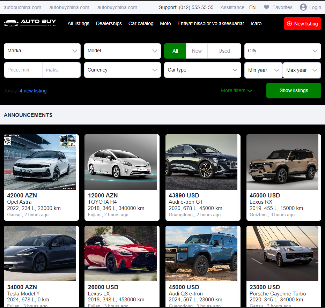Choose a City from the dropdown
Screen dimensions: 325x308
(282, 51)
